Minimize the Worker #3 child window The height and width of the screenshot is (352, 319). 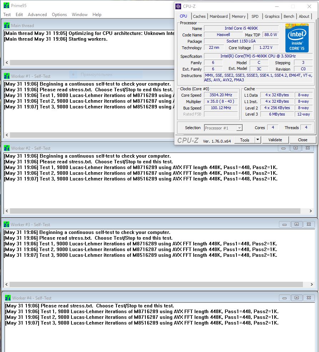(x=284, y=224)
